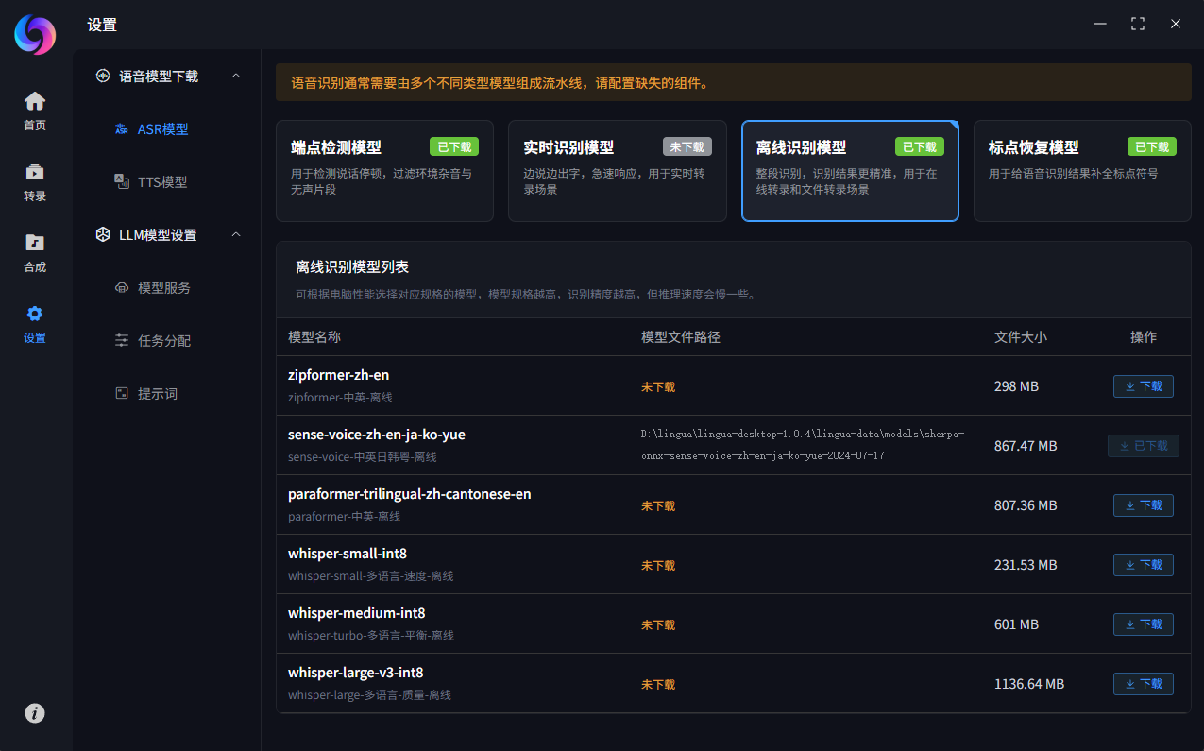
Task: Select the 离线识别模型 card
Action: (850, 171)
